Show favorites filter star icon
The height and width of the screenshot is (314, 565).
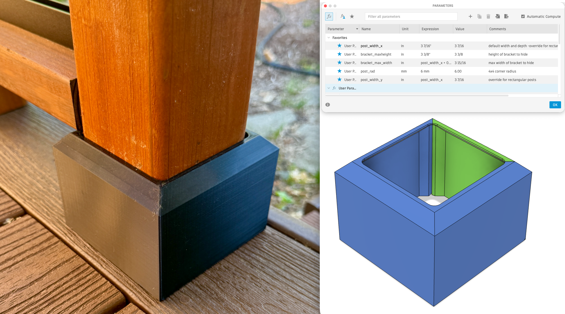pos(352,17)
